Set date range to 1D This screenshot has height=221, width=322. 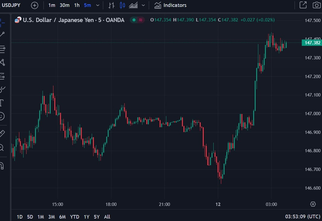(20, 217)
